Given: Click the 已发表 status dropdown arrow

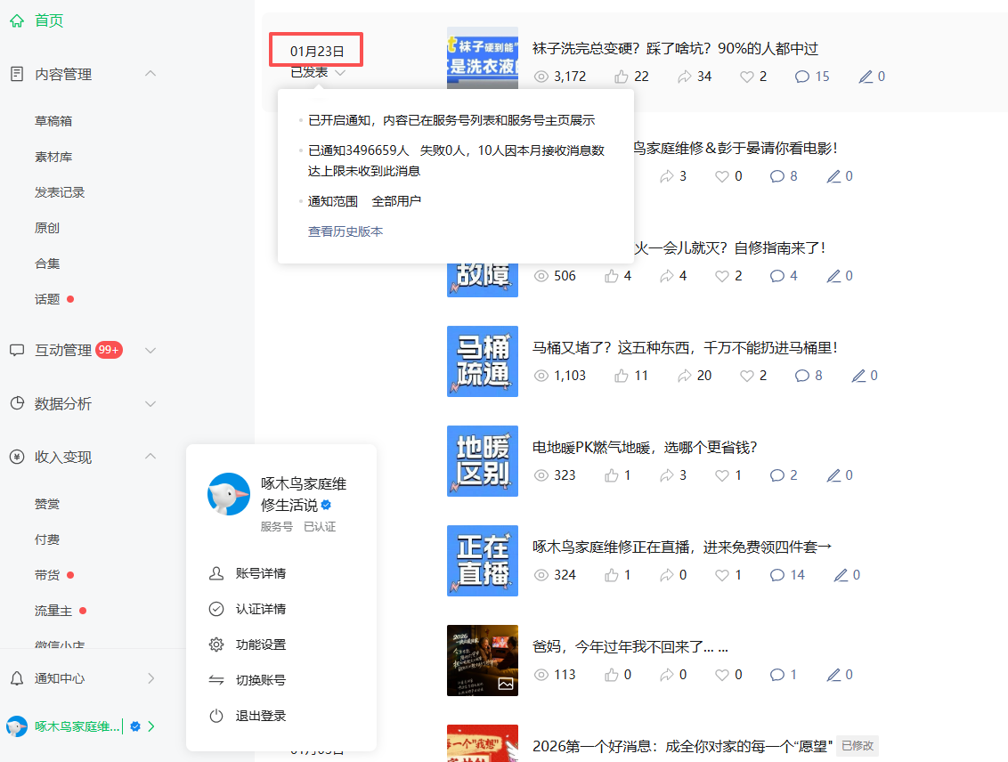Looking at the screenshot, I should point(341,73).
